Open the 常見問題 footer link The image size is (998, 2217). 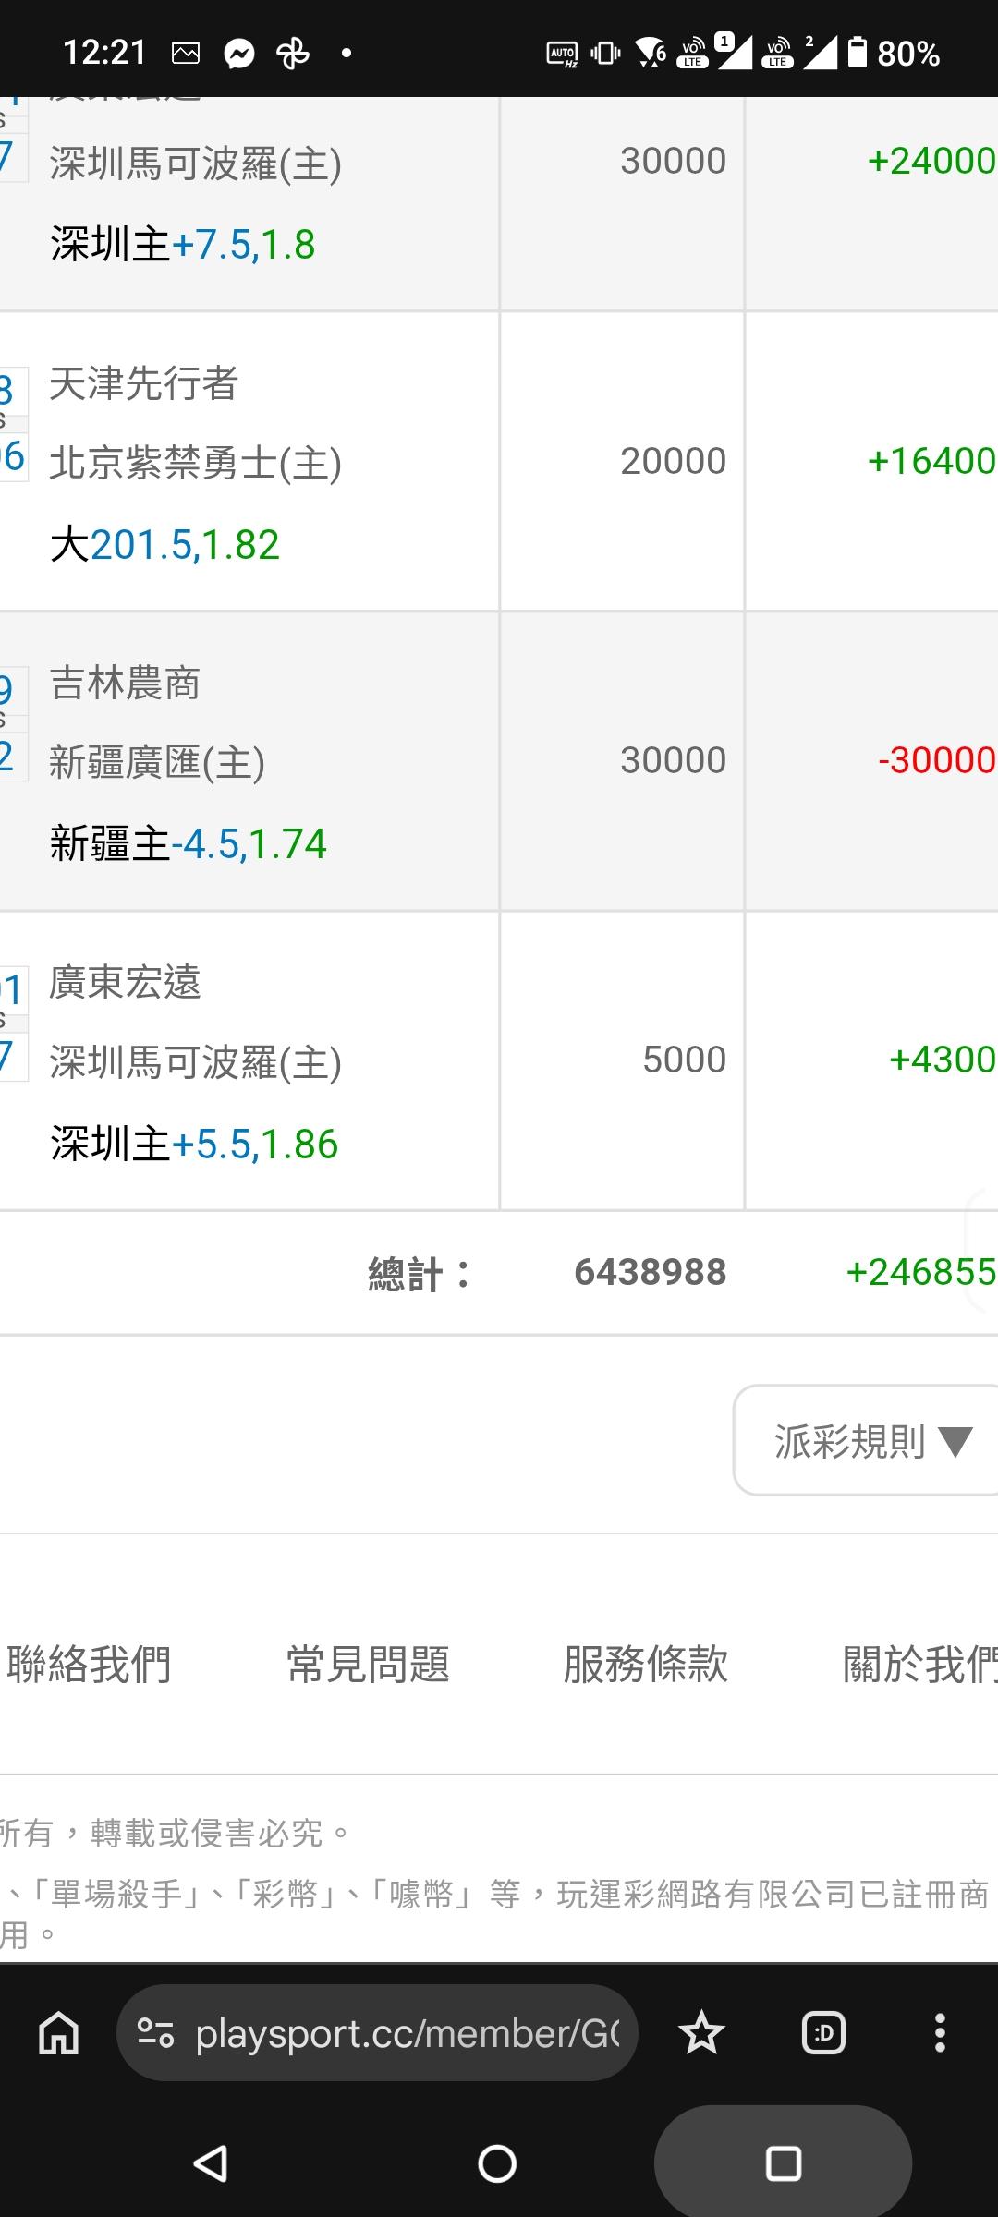368,1665
